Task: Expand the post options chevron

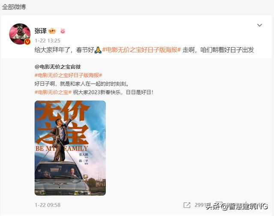Action: tap(259, 25)
